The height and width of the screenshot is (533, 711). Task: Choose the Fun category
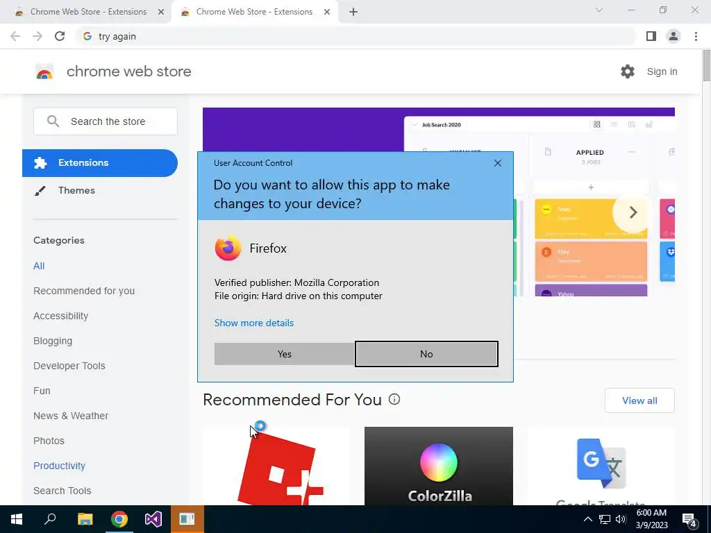pos(42,391)
